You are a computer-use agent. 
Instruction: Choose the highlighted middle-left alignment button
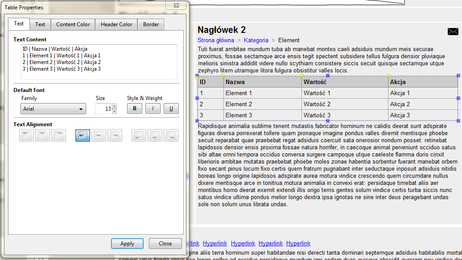click(x=83, y=136)
